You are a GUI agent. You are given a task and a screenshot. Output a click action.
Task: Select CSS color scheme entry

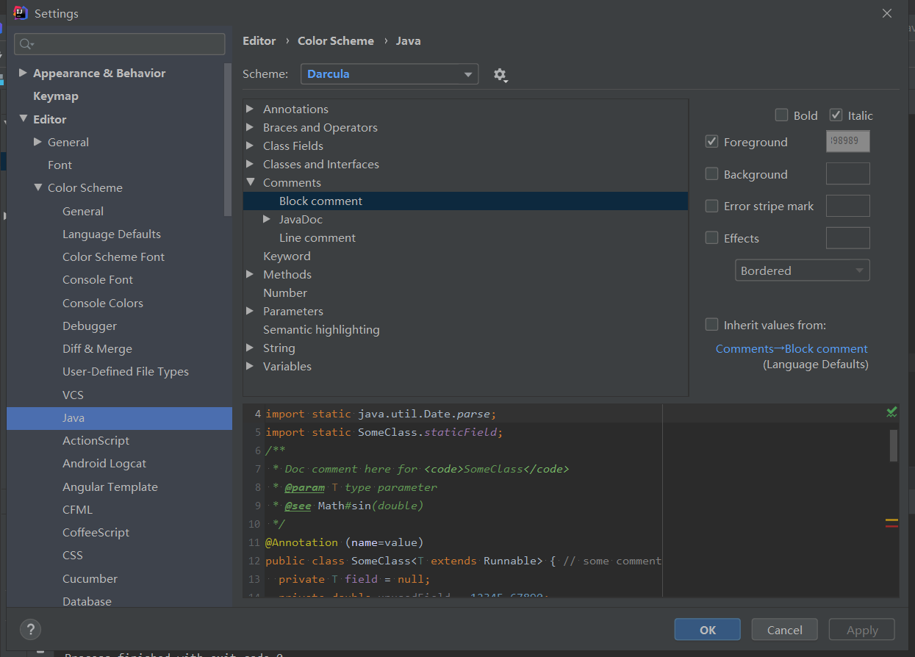[73, 556]
